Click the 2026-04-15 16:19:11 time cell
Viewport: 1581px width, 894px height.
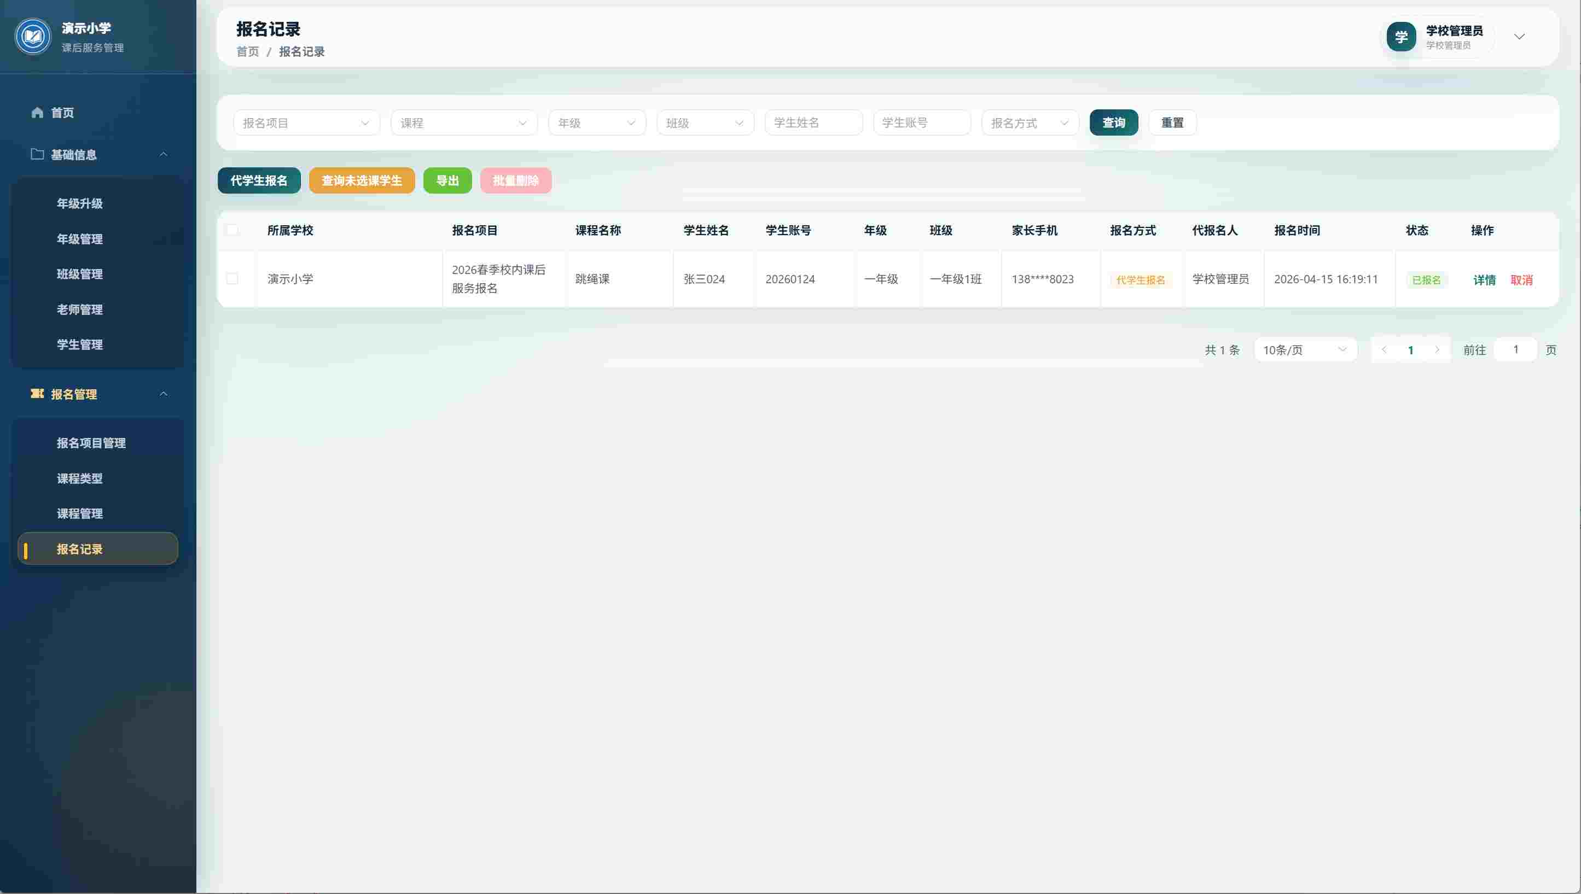coord(1326,279)
